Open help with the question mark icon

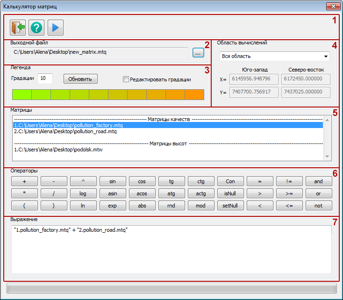point(36,28)
